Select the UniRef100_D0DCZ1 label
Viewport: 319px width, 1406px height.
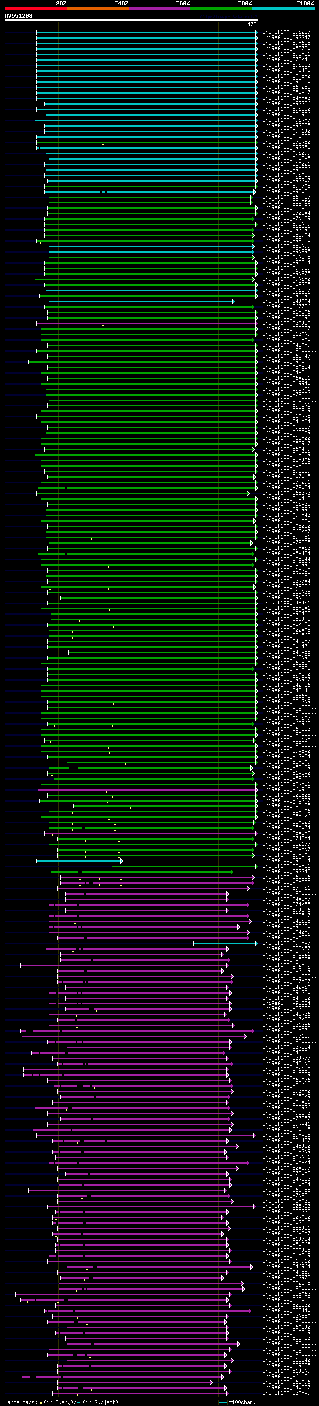pos(286,954)
